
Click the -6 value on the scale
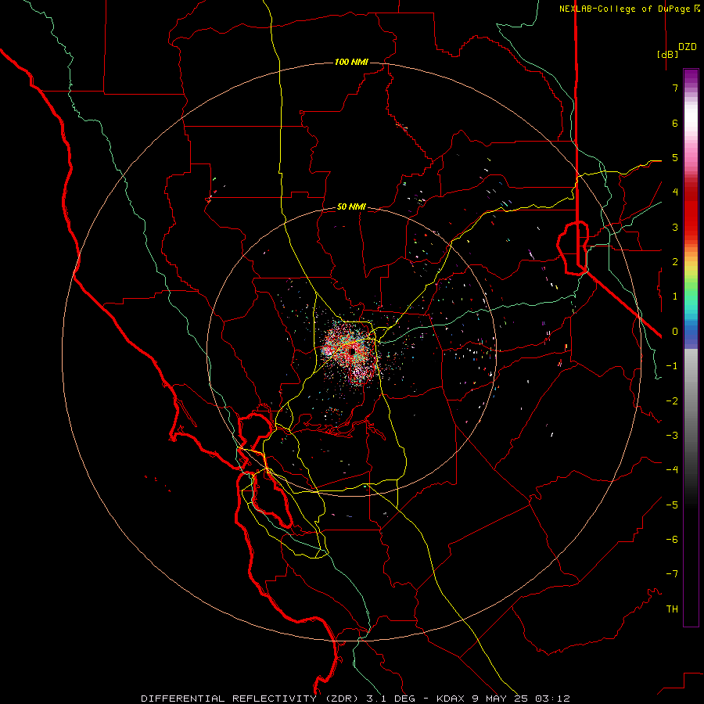click(672, 539)
